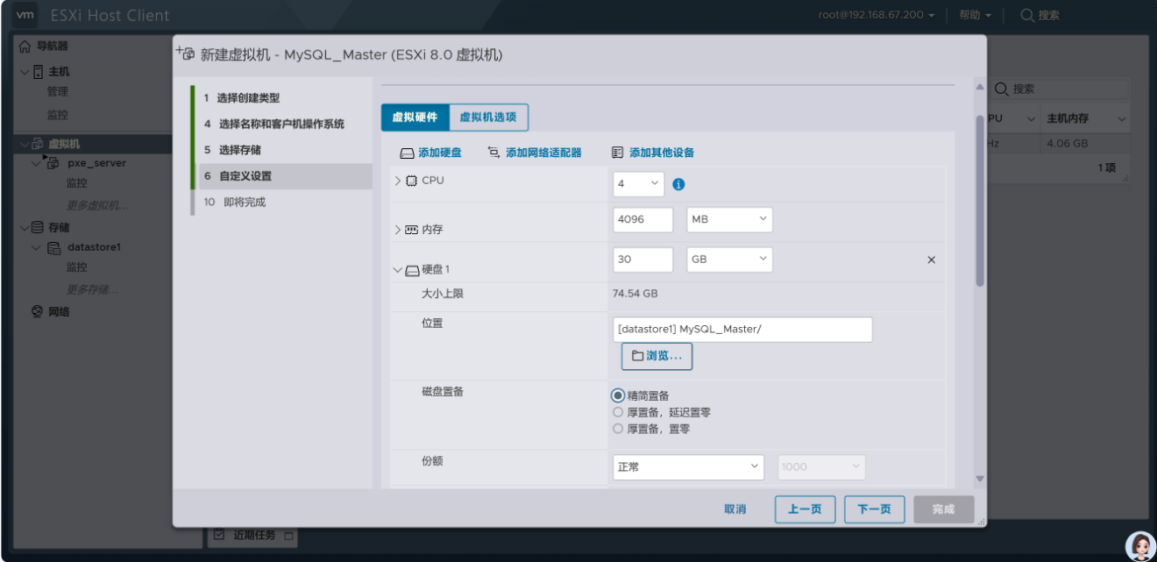This screenshot has width=1157, height=562.
Task: Remove hard disk 1 with X icon
Action: [x=932, y=260]
